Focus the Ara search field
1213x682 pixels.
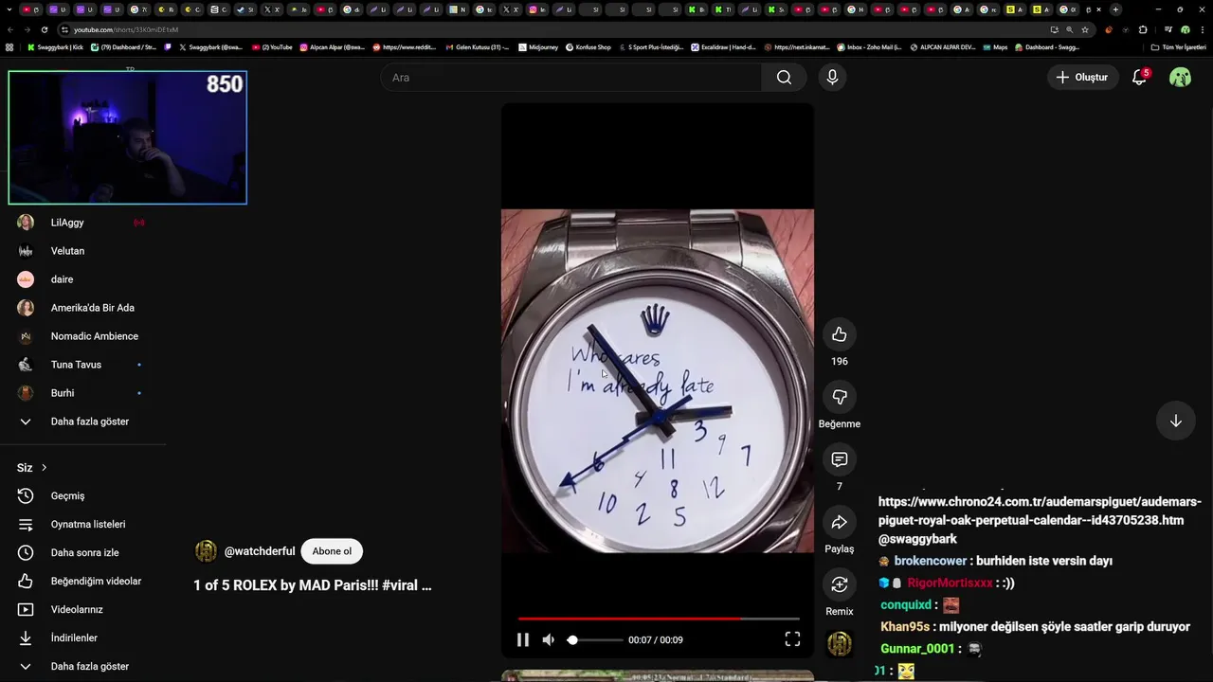[571, 78]
